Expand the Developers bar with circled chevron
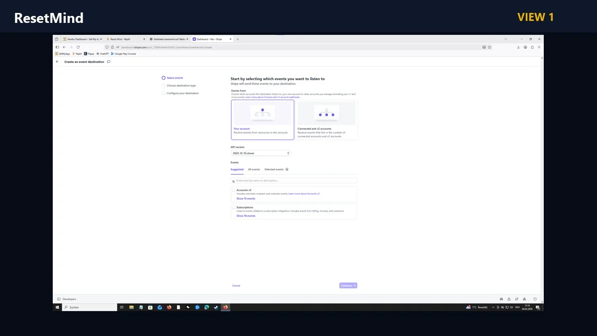 tap(535, 299)
